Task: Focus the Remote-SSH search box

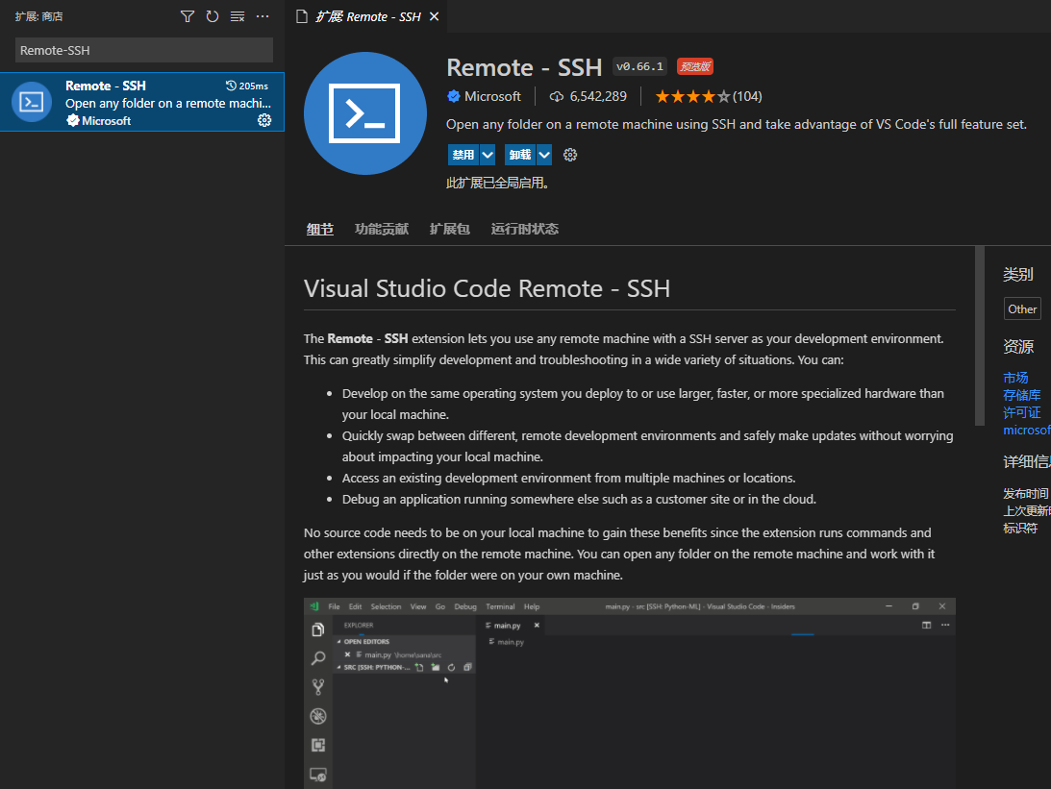Action: pyautogui.click(x=144, y=50)
